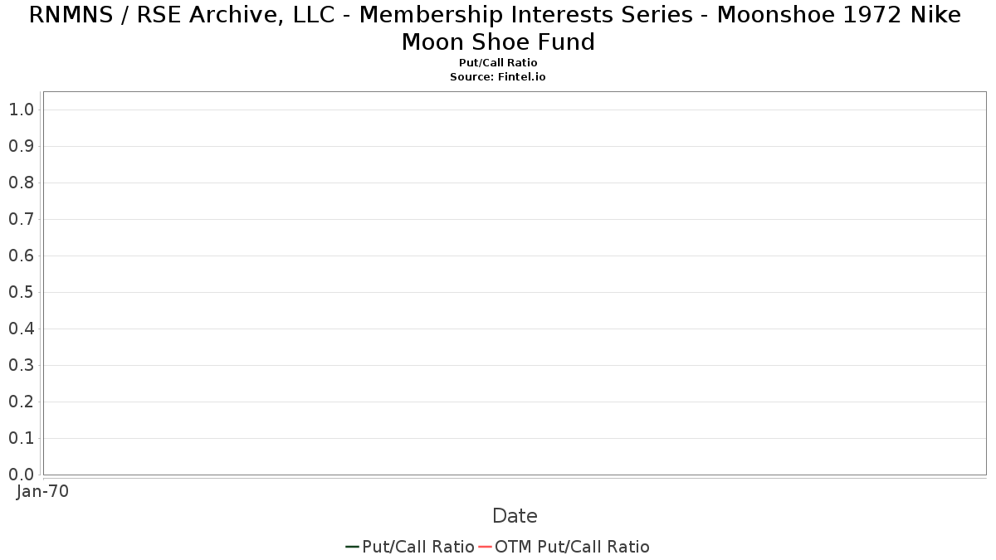Click the 0.9 y-axis tick label
Image resolution: width=996 pixels, height=560 pixels.
pos(21,146)
